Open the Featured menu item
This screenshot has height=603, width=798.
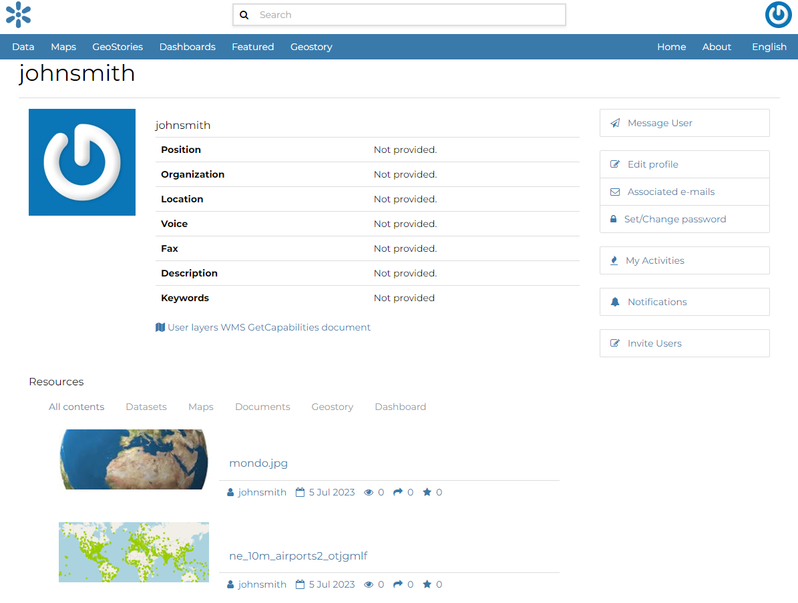(252, 47)
